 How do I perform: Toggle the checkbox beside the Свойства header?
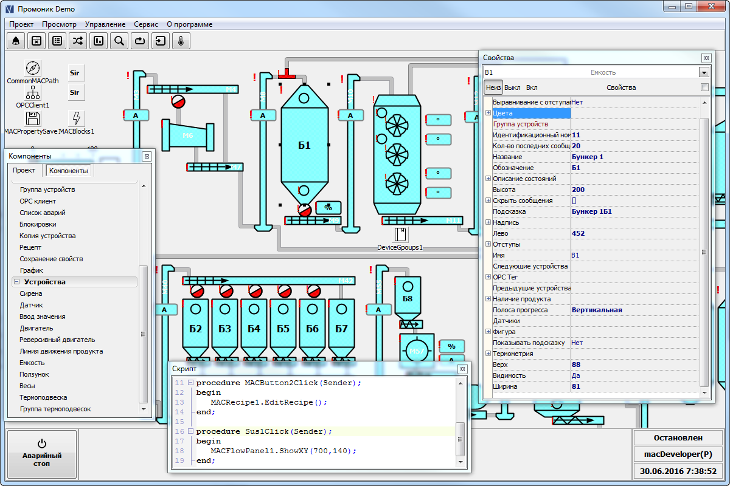pyautogui.click(x=704, y=87)
